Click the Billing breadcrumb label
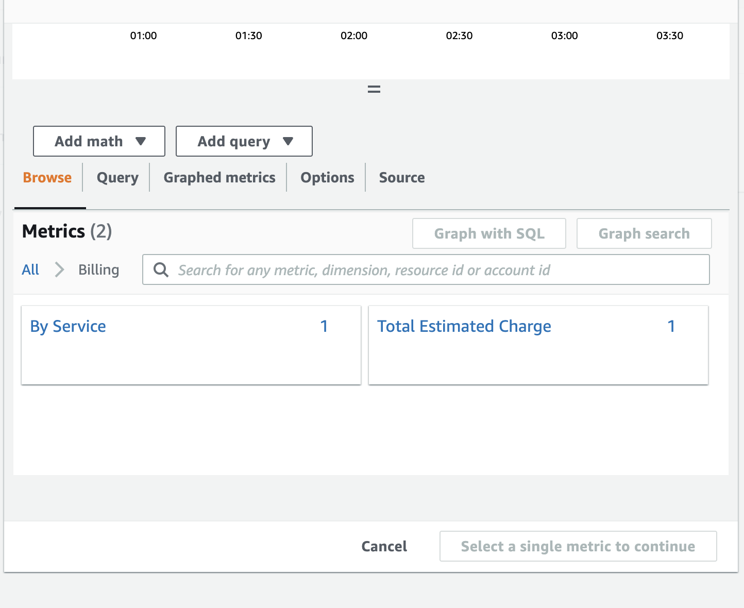744x608 pixels. click(98, 270)
